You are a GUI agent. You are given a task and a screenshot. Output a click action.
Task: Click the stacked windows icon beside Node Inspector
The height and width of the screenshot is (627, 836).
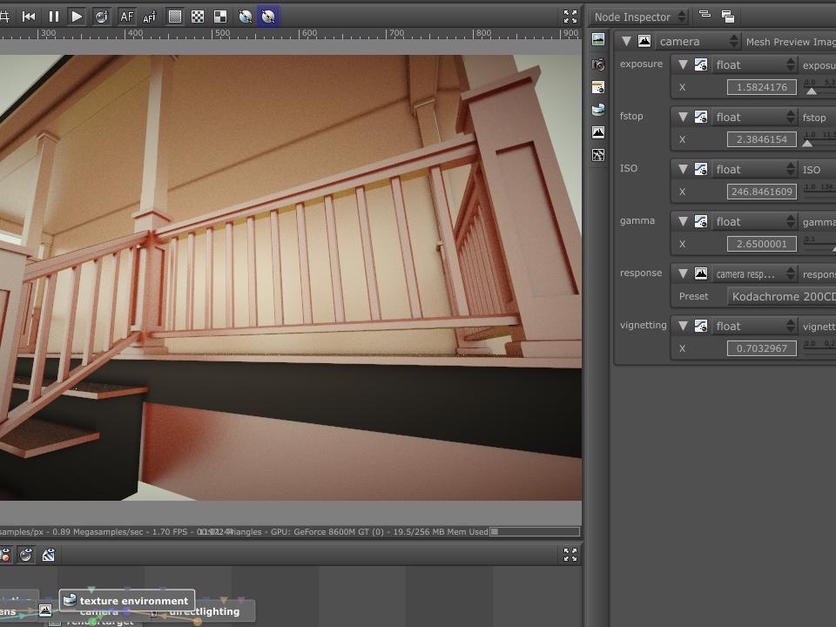[728, 17]
